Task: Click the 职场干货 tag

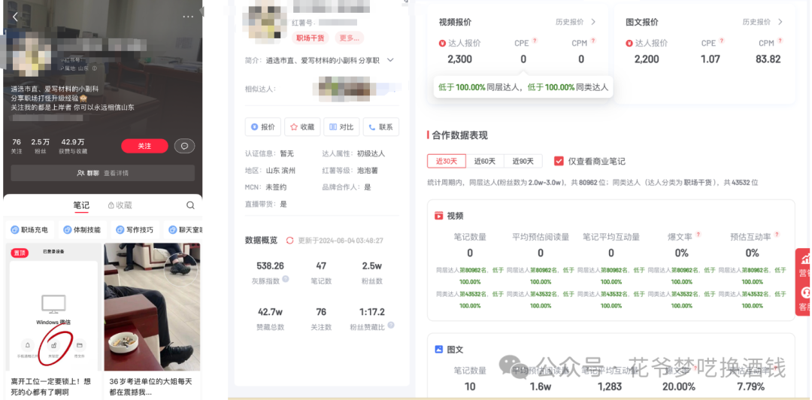Action: (x=311, y=38)
